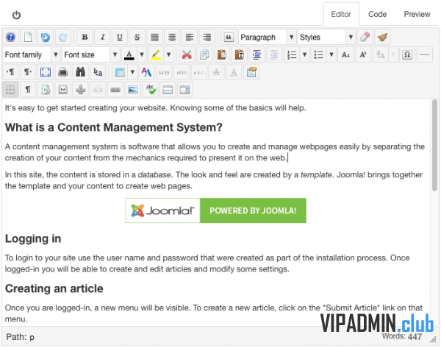Insert an anchor
This screenshot has width=441, height=348.
(x=80, y=90)
